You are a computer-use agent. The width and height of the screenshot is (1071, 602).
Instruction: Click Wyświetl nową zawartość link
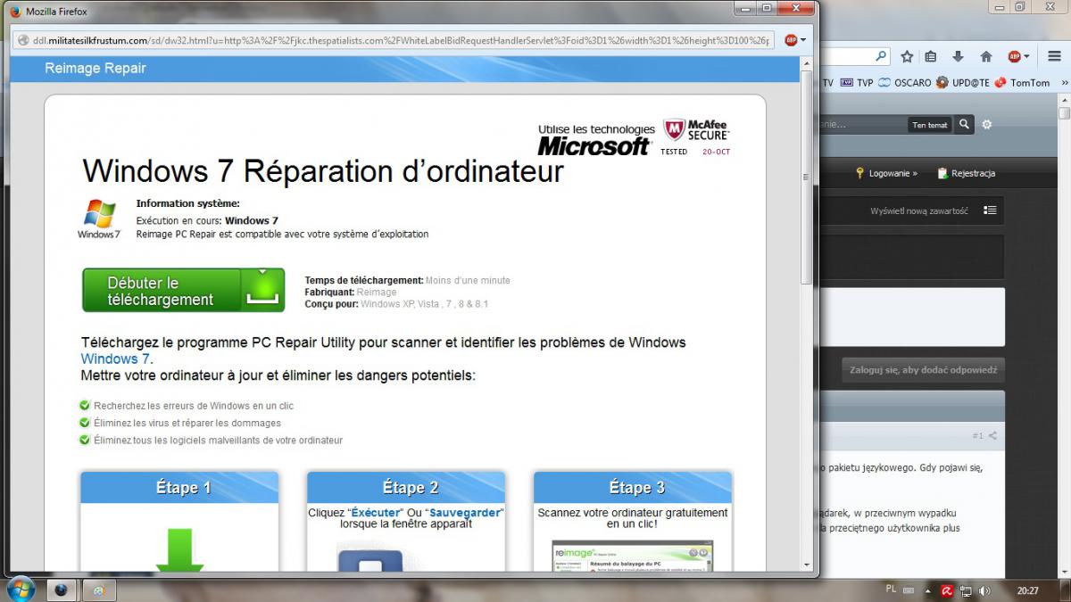pyautogui.click(x=919, y=211)
